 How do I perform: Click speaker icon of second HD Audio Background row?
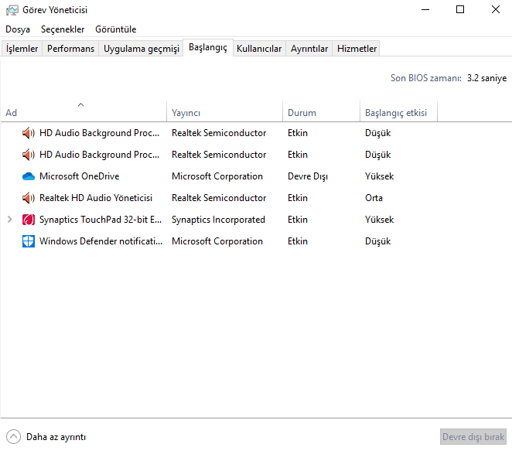[x=29, y=155]
